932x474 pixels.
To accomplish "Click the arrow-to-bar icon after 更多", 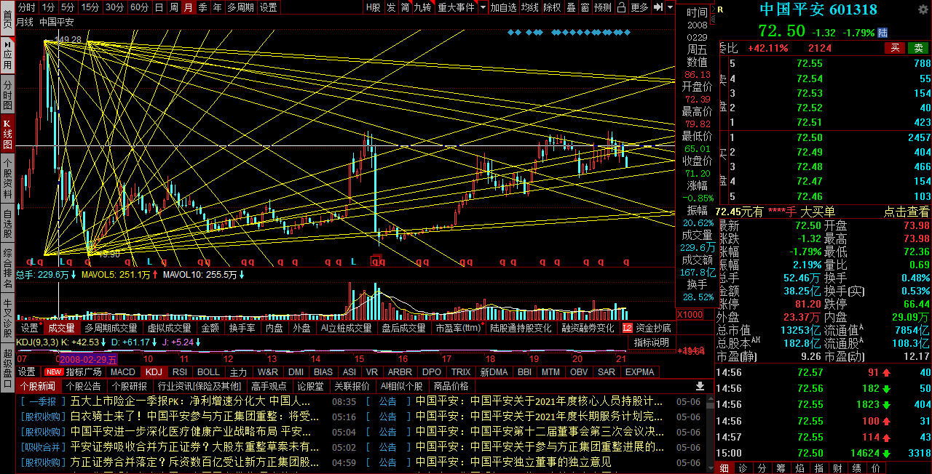I will point(657,7).
